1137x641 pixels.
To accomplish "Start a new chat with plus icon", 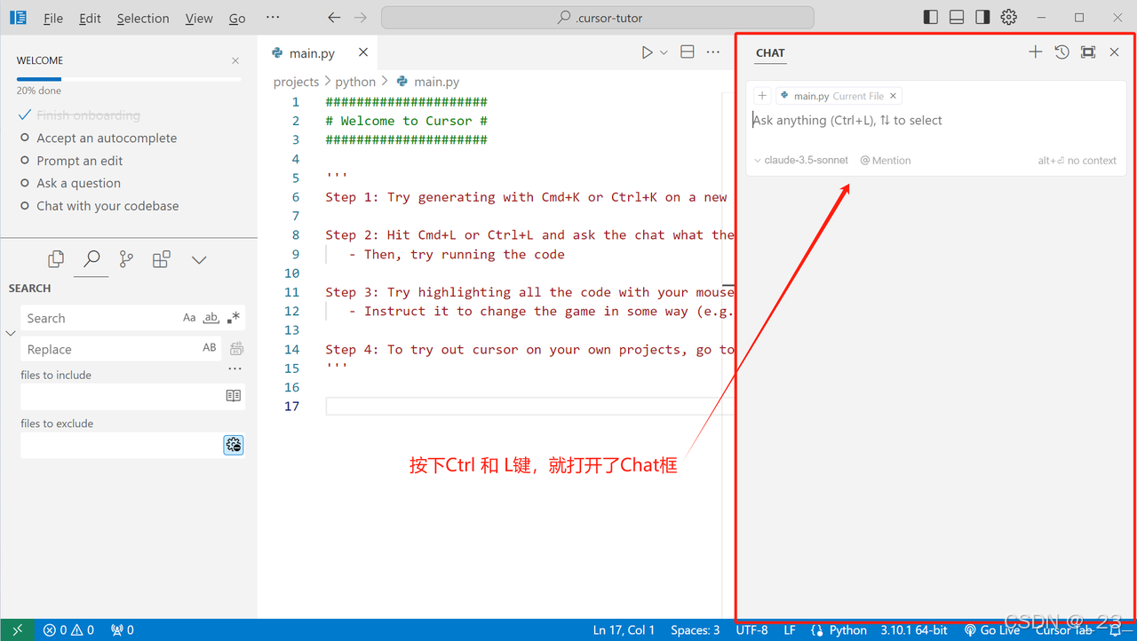I will 1035,52.
